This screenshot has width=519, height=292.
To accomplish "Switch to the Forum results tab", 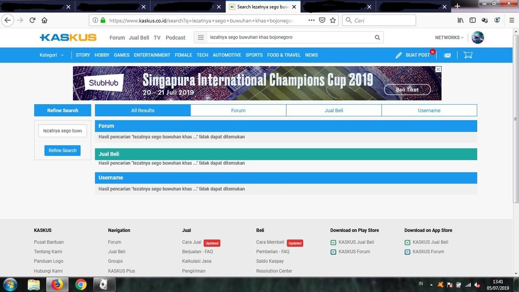I will tap(238, 110).
